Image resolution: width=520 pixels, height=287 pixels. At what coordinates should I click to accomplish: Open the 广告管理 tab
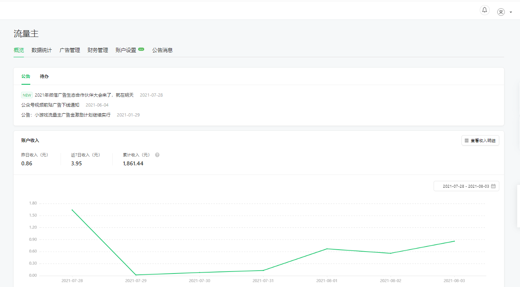pos(70,50)
